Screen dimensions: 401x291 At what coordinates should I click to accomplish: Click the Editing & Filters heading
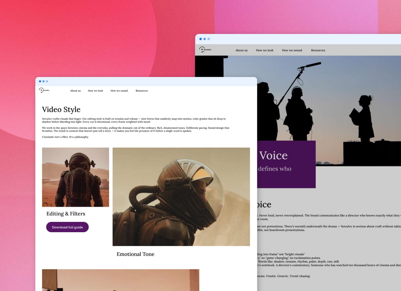pos(66,214)
